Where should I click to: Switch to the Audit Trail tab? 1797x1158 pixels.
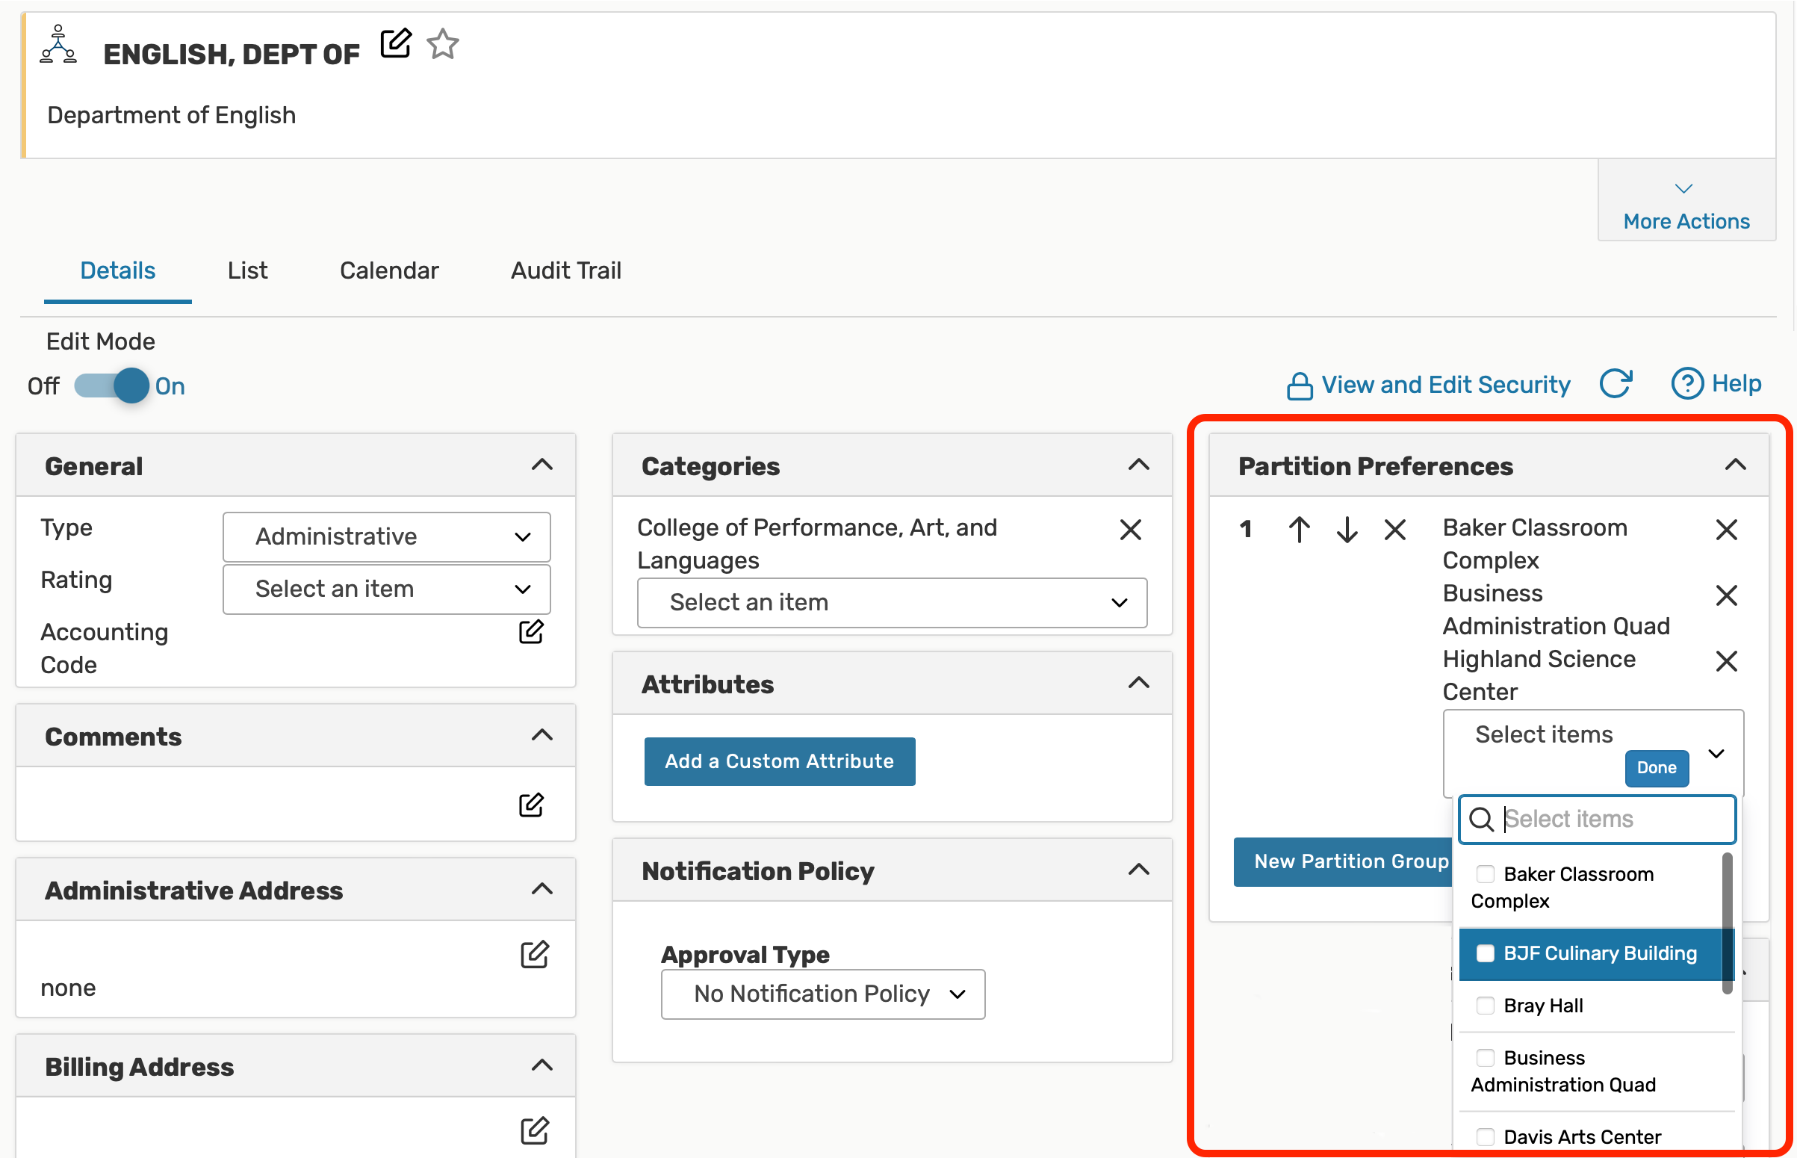pos(566,270)
